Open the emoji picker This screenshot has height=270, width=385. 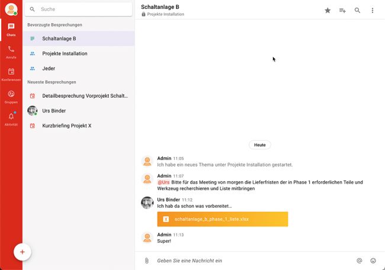coord(373,261)
